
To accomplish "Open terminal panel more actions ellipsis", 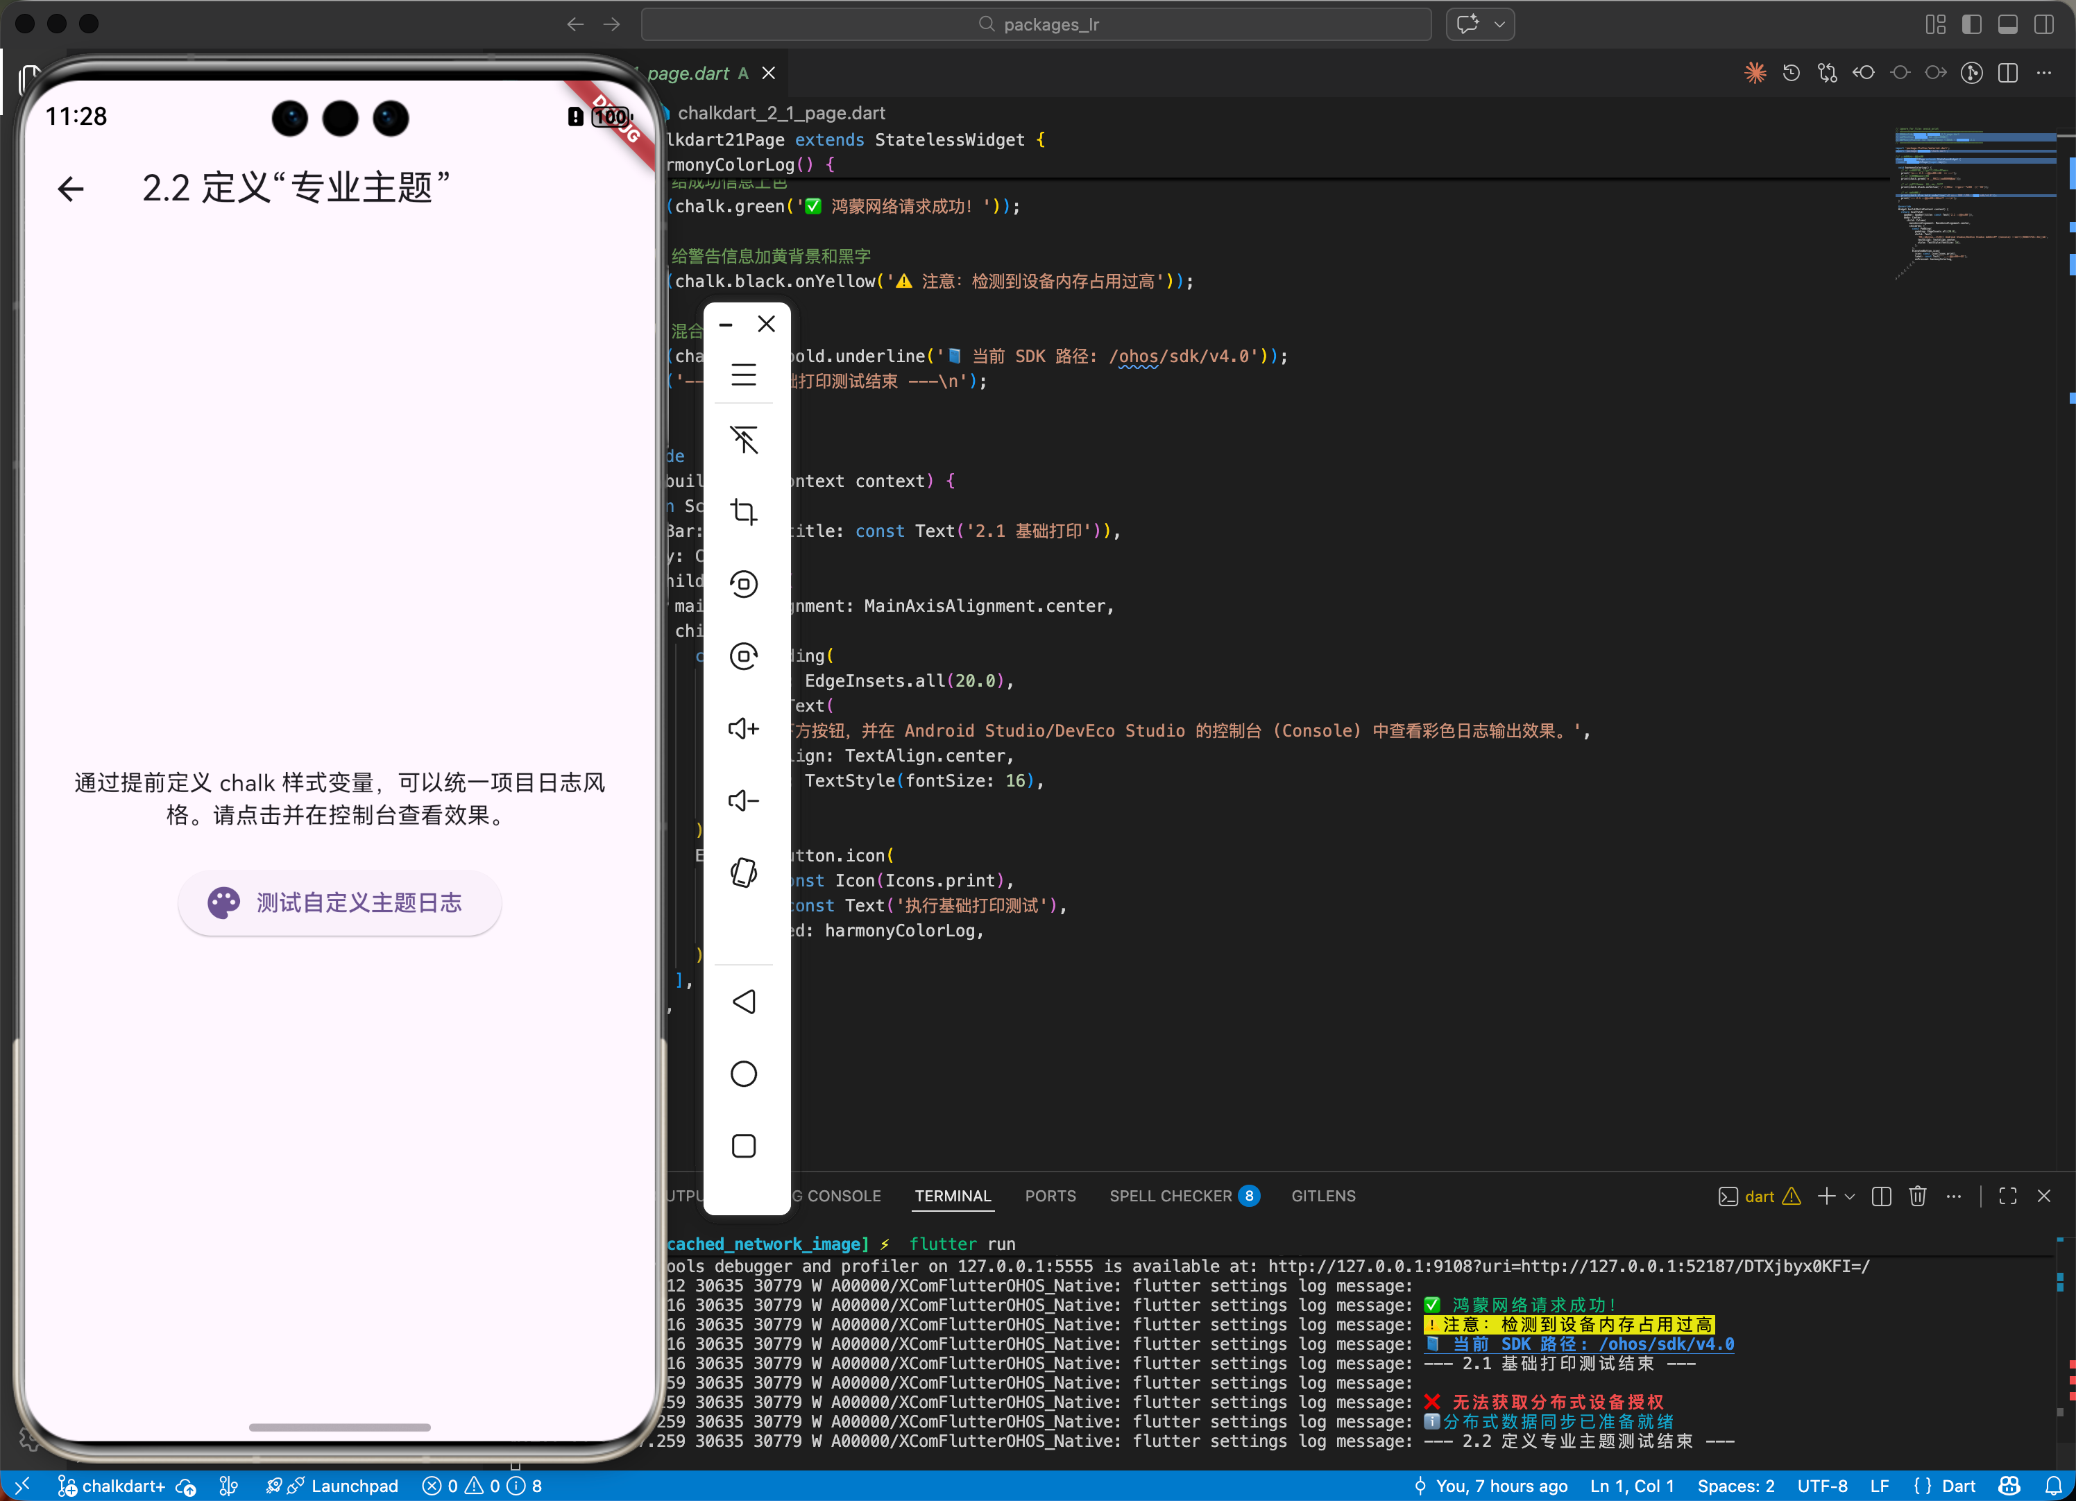I will pyautogui.click(x=1953, y=1196).
